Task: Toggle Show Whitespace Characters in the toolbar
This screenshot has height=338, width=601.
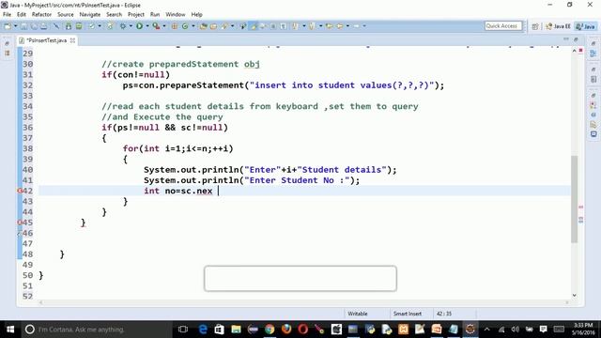Action: pyautogui.click(x=284, y=26)
